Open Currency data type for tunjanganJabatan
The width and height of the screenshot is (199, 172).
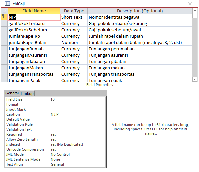pos(74,61)
